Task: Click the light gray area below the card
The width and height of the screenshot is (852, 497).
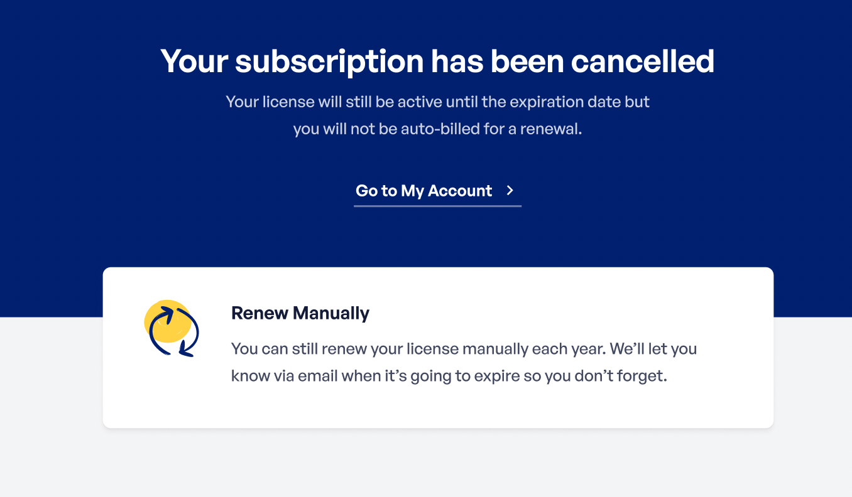Action: click(x=426, y=464)
